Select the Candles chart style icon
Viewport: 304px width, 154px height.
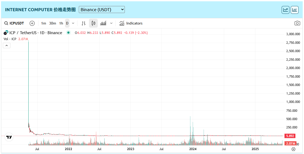pos(93,23)
